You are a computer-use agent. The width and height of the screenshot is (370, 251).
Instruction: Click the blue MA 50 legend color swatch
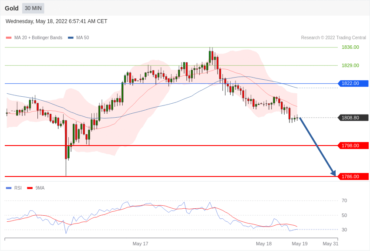(71, 37)
